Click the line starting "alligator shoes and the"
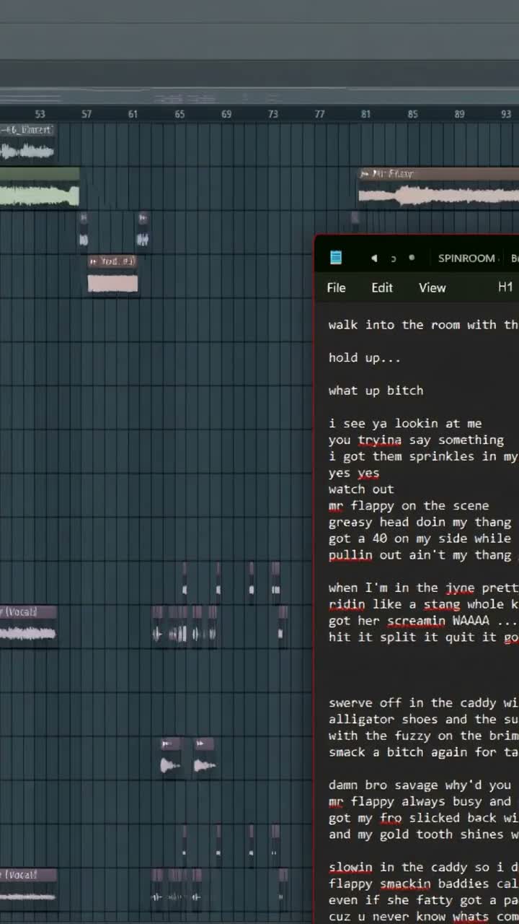This screenshot has width=519, height=924. pyautogui.click(x=423, y=719)
